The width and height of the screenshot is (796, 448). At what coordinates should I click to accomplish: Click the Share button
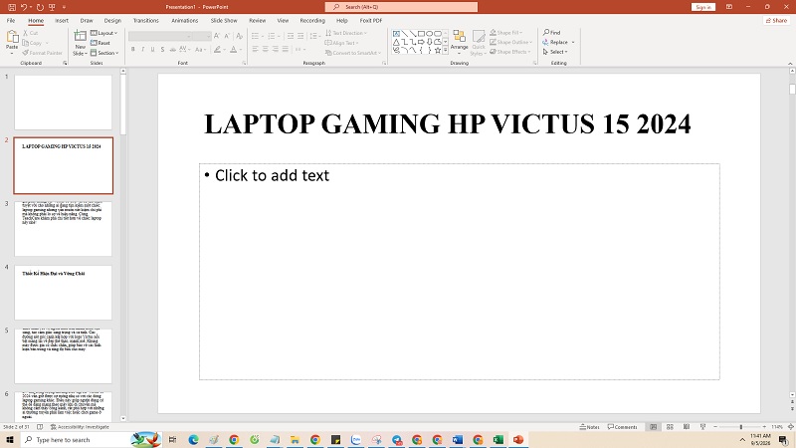coord(776,20)
